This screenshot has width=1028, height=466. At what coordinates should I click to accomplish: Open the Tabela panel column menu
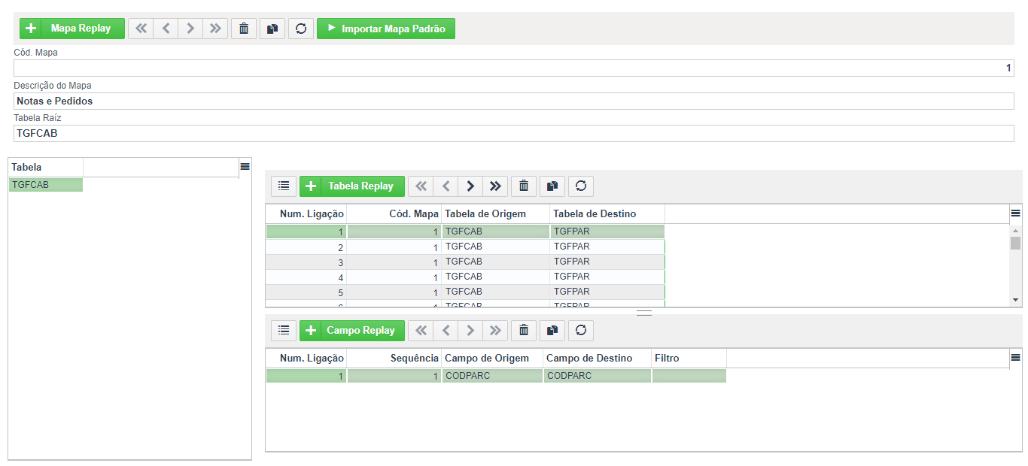pyautogui.click(x=245, y=167)
